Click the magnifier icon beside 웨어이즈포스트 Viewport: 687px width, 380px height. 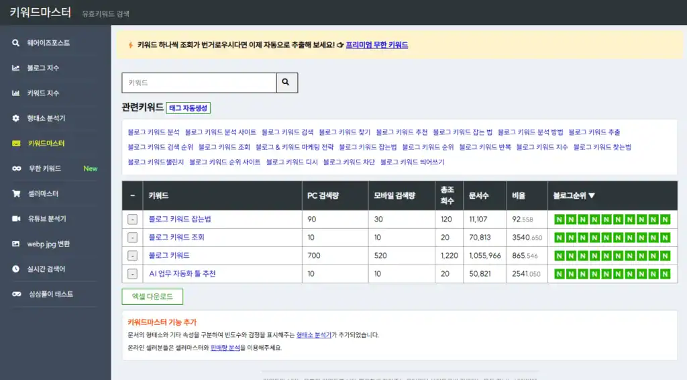coord(15,43)
